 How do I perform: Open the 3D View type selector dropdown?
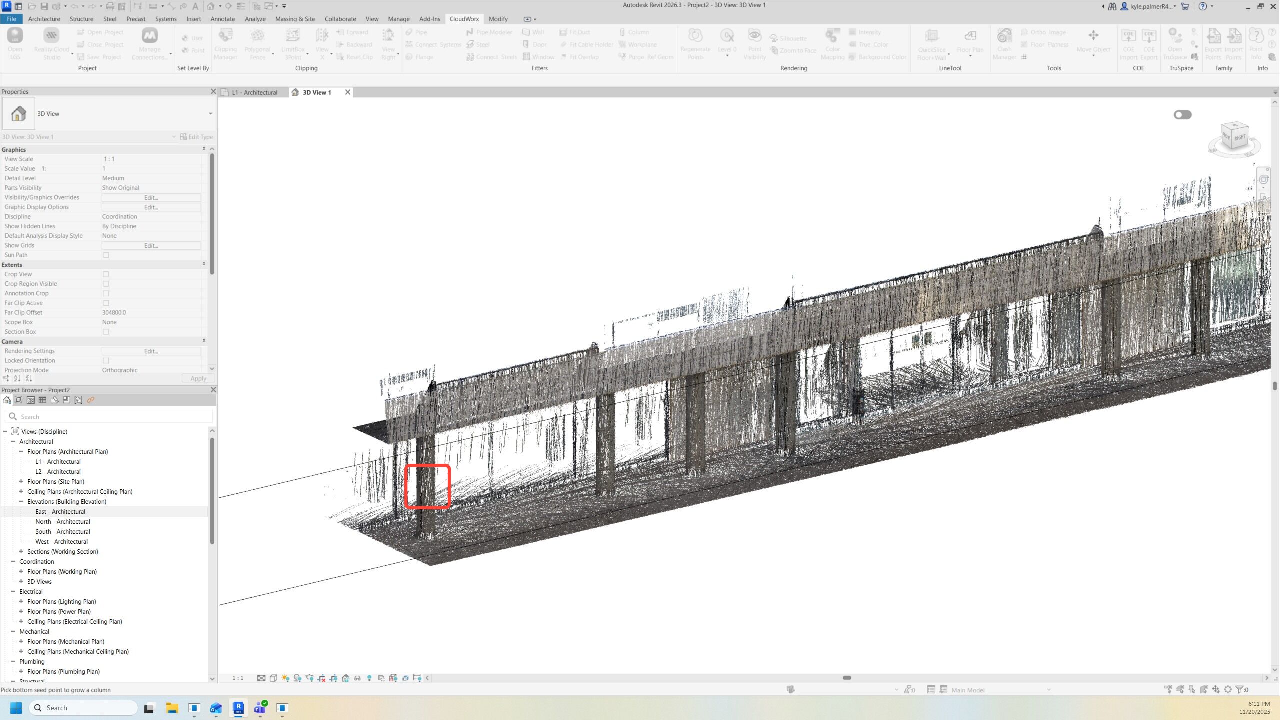click(x=210, y=114)
